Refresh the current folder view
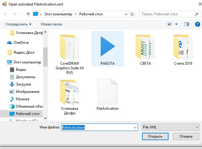 pyautogui.click(x=132, y=14)
